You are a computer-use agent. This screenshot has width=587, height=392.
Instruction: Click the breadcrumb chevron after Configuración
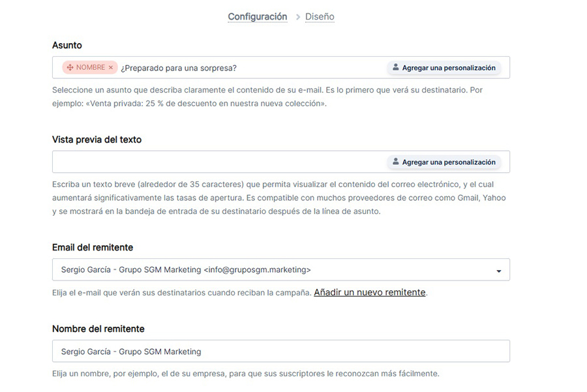(x=297, y=16)
